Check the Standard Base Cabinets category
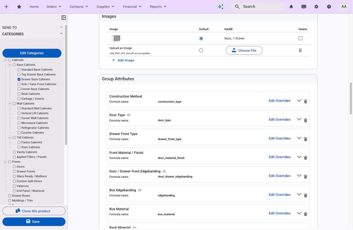 click(x=19, y=70)
